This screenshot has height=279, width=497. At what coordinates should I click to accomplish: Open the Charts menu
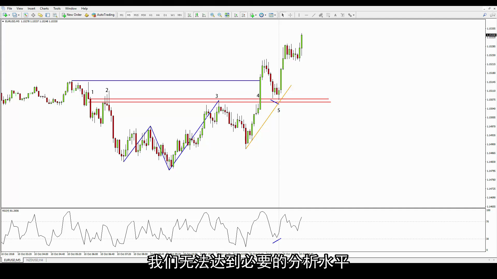coord(44,8)
